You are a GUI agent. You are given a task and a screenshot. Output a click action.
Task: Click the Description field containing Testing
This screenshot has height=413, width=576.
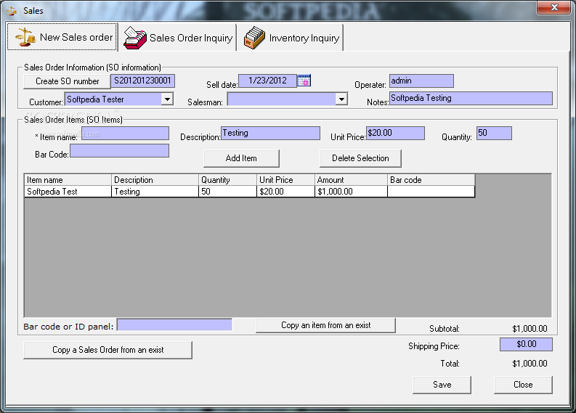[270, 133]
